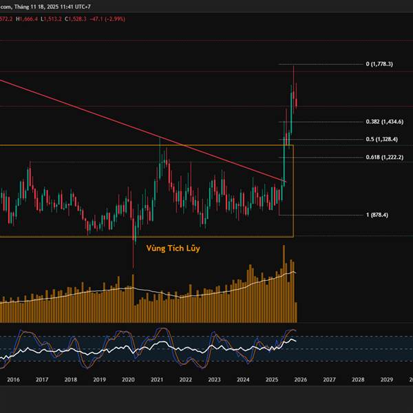
Task: Click the 2017 label on time axis
Action: pos(42,379)
